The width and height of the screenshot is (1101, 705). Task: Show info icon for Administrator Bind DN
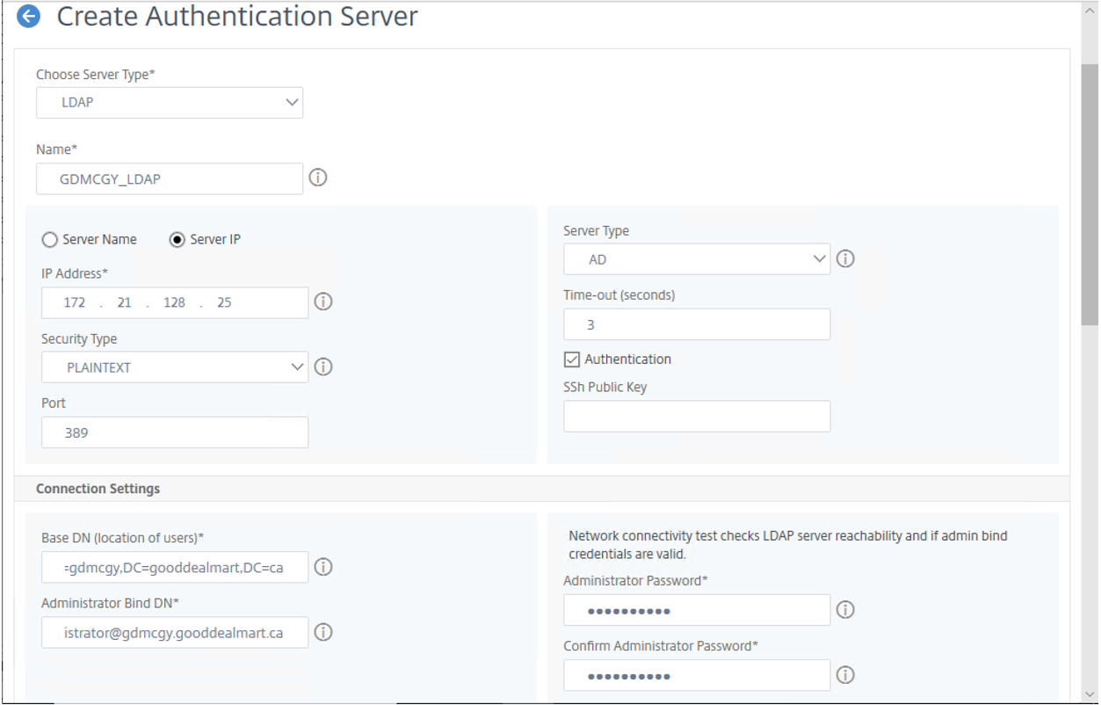click(x=323, y=632)
